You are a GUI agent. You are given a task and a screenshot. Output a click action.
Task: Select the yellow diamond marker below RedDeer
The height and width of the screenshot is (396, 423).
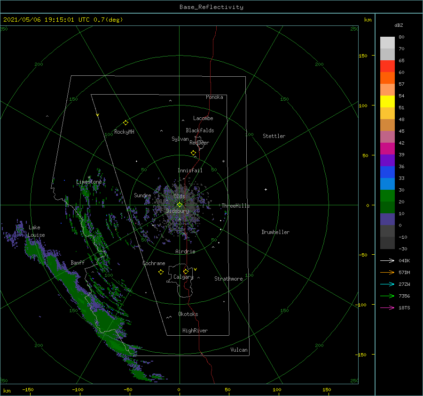193,153
